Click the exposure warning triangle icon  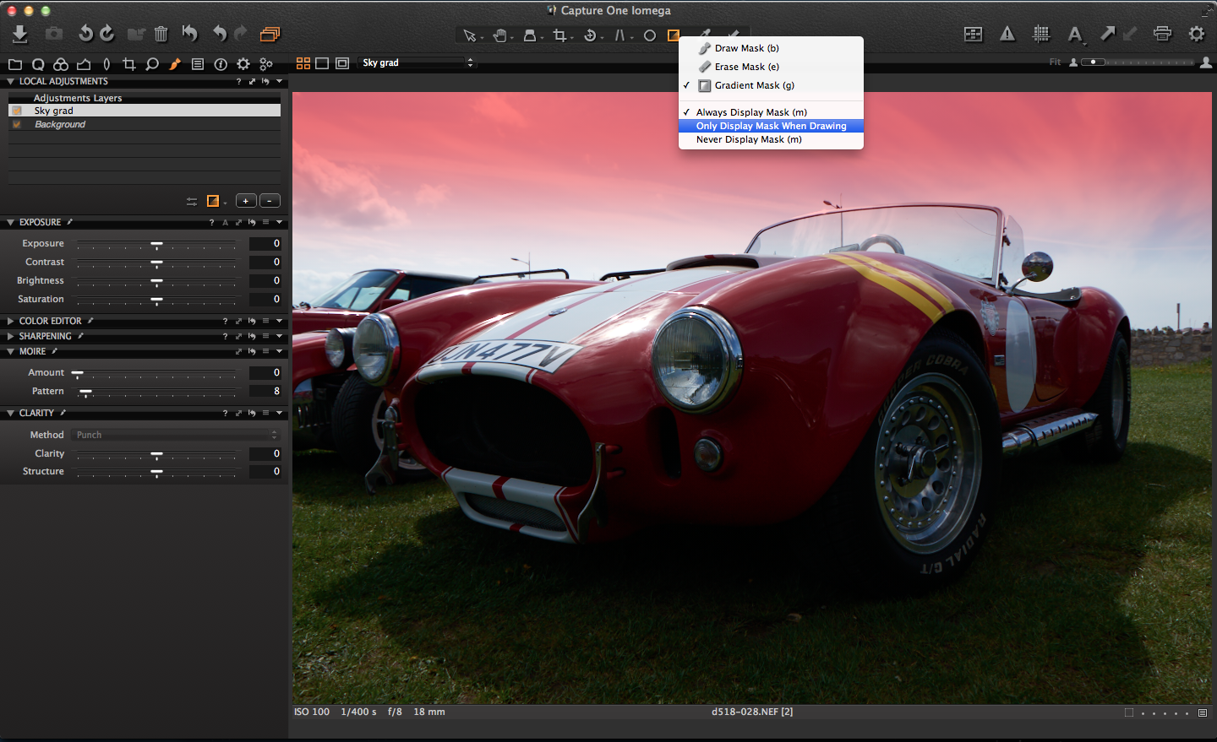point(1007,35)
